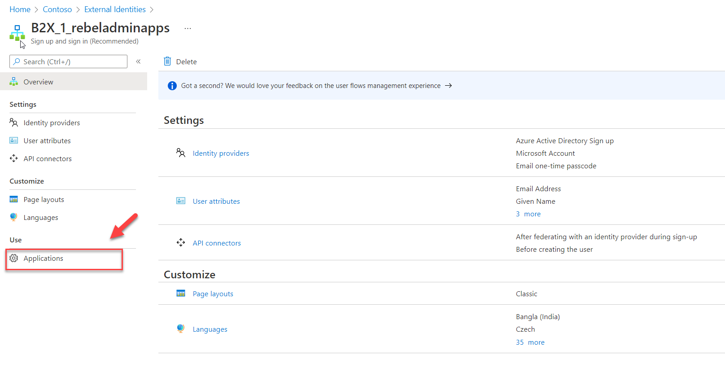Open Applications in the sidebar

43,258
